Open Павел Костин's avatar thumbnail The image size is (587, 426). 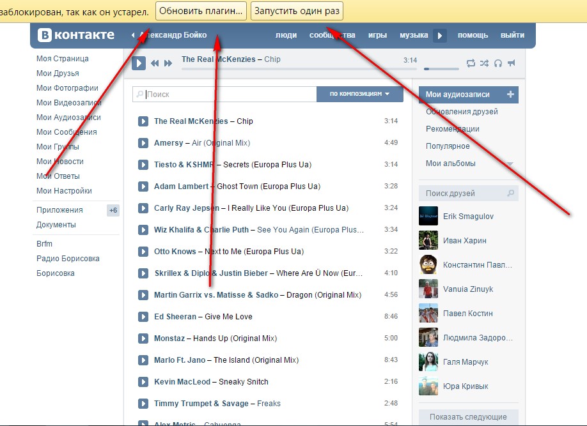pos(428,313)
